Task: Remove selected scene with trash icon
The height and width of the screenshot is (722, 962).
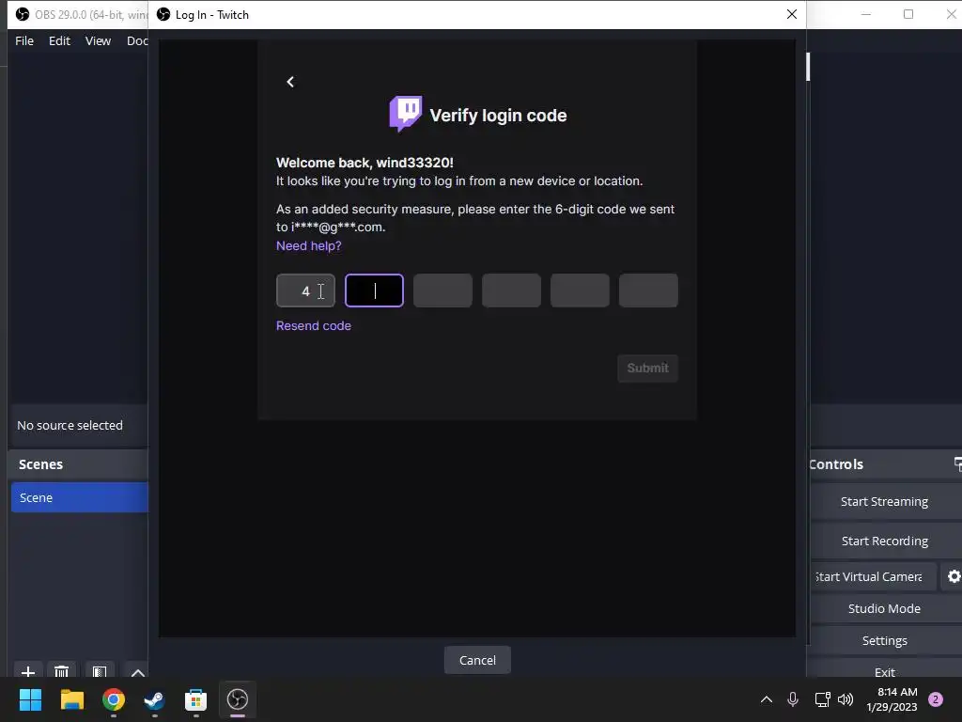Action: pos(61,671)
